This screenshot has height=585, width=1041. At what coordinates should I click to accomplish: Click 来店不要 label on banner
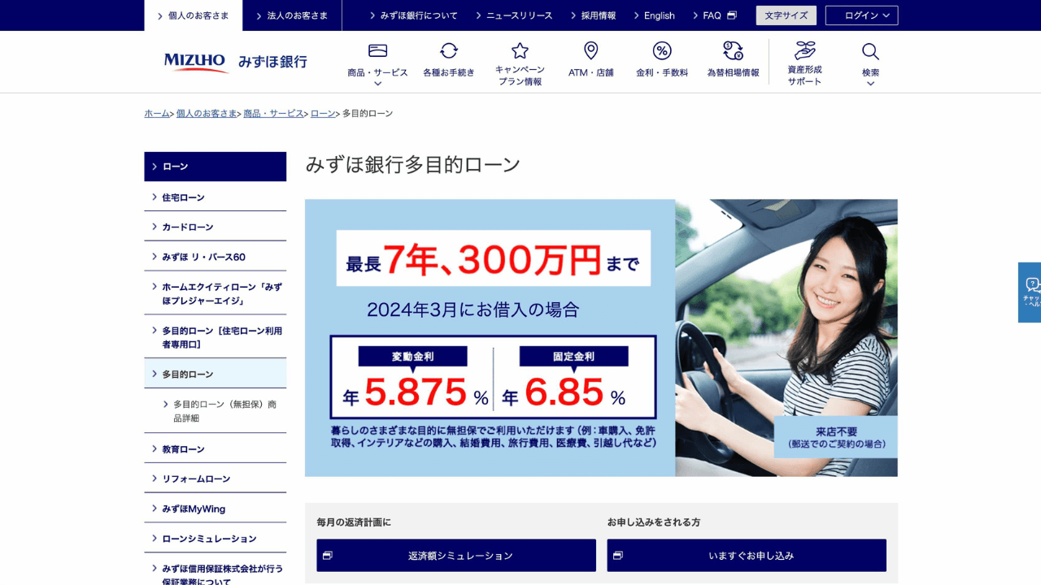836,437
